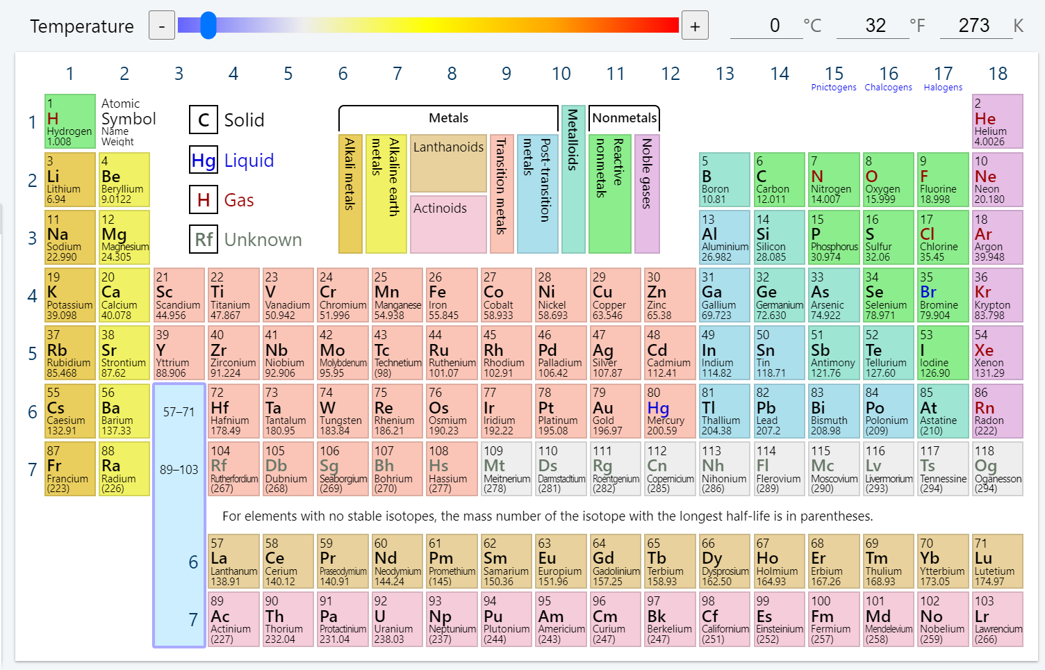The height and width of the screenshot is (670, 1045).
Task: Toggle the Noble gases category highlight
Action: pyautogui.click(x=646, y=195)
